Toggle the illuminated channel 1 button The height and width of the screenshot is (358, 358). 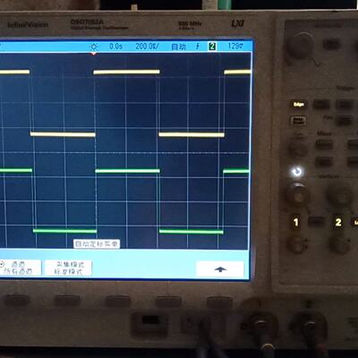296,222
